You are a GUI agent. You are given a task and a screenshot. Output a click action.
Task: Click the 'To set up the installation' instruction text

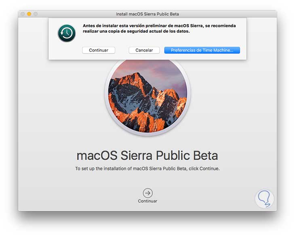point(147,168)
